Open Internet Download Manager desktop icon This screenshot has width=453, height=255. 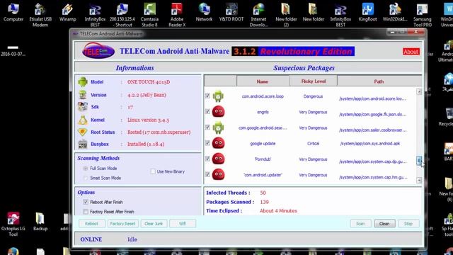[x=258, y=15]
